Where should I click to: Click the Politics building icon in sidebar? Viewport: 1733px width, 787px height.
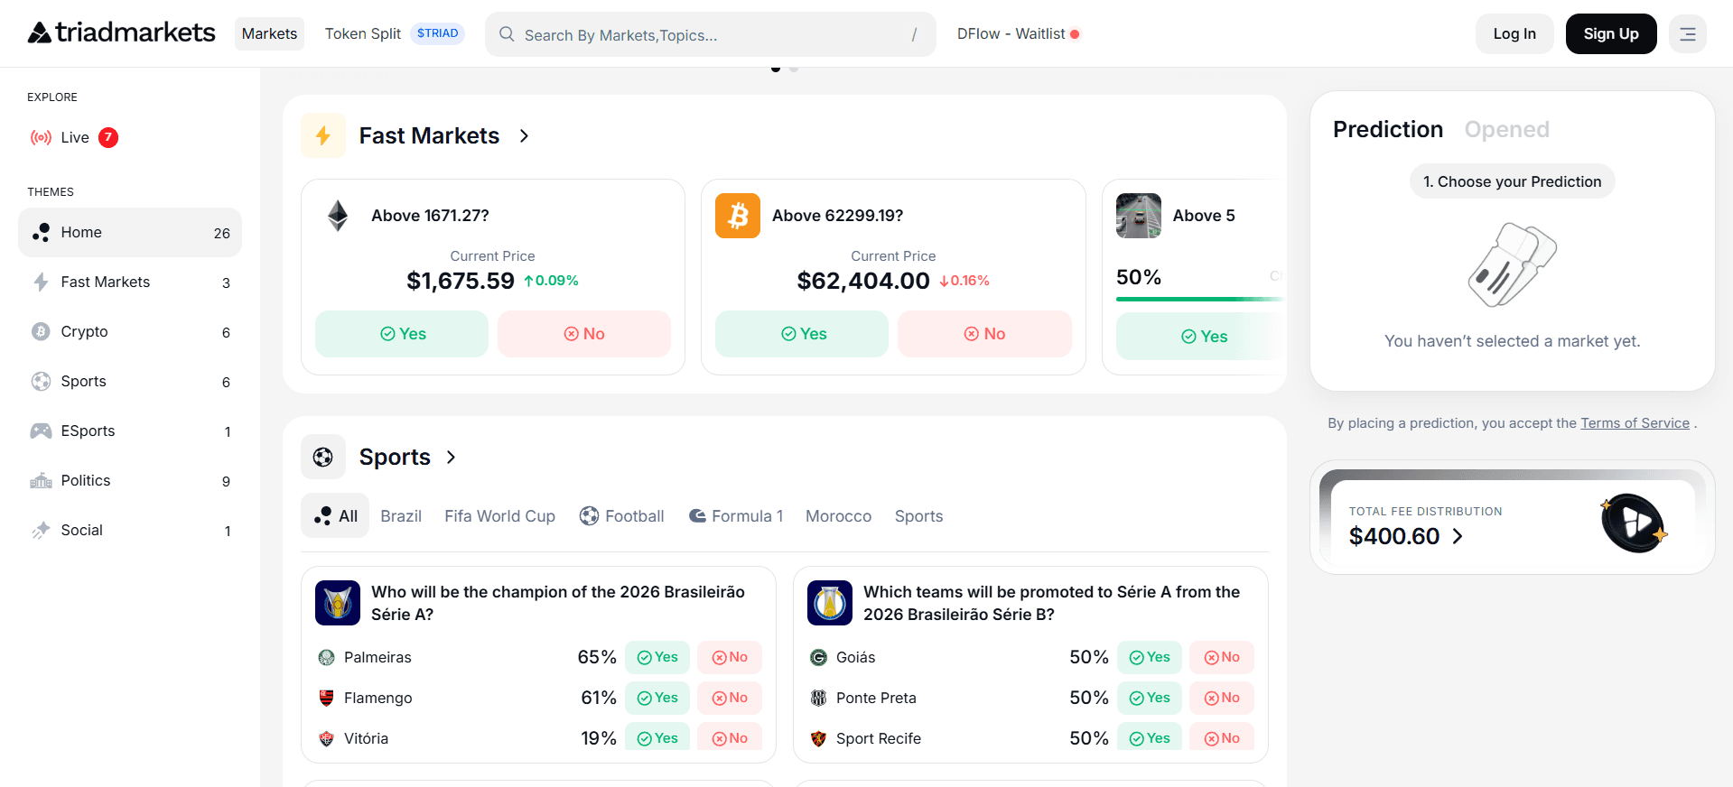coord(41,480)
